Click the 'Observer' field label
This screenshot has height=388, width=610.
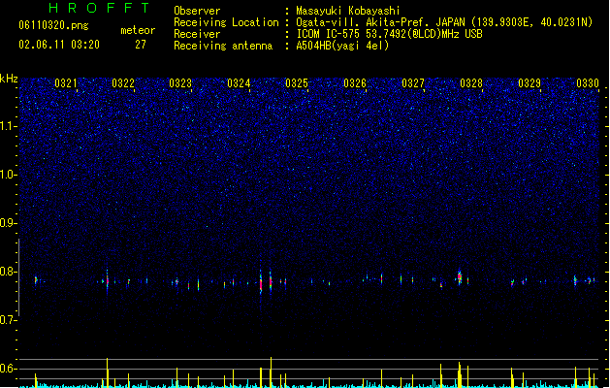[x=197, y=11]
